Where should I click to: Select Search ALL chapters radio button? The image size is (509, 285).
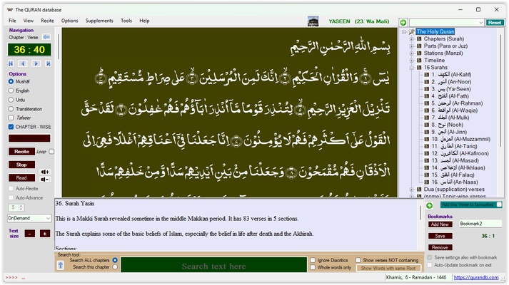click(115, 260)
